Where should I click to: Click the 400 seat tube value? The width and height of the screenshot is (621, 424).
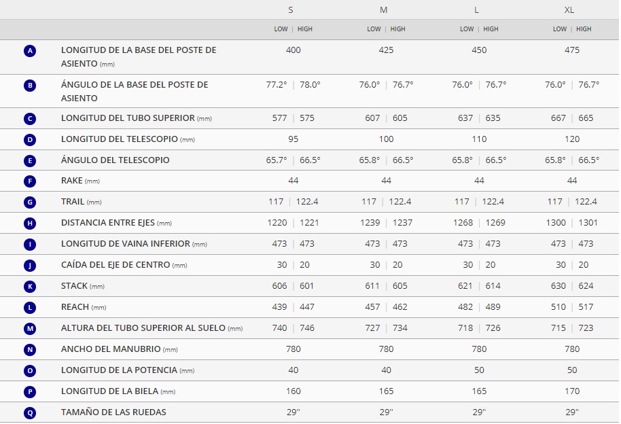pos(294,50)
